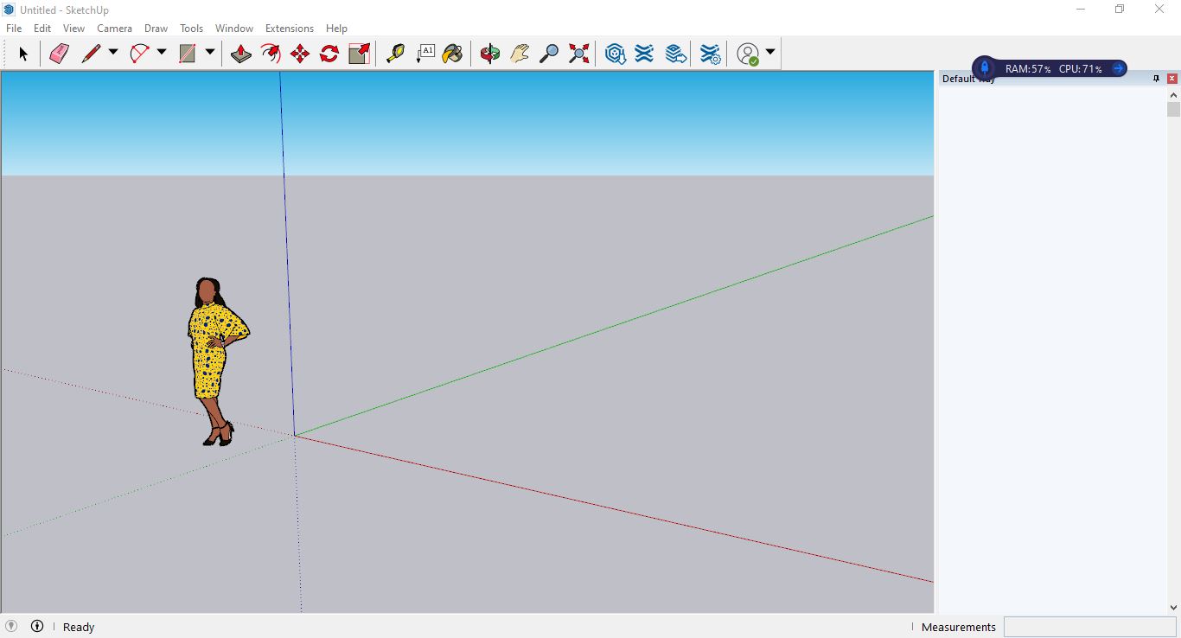Expand the account dropdown arrow

pyautogui.click(x=769, y=53)
